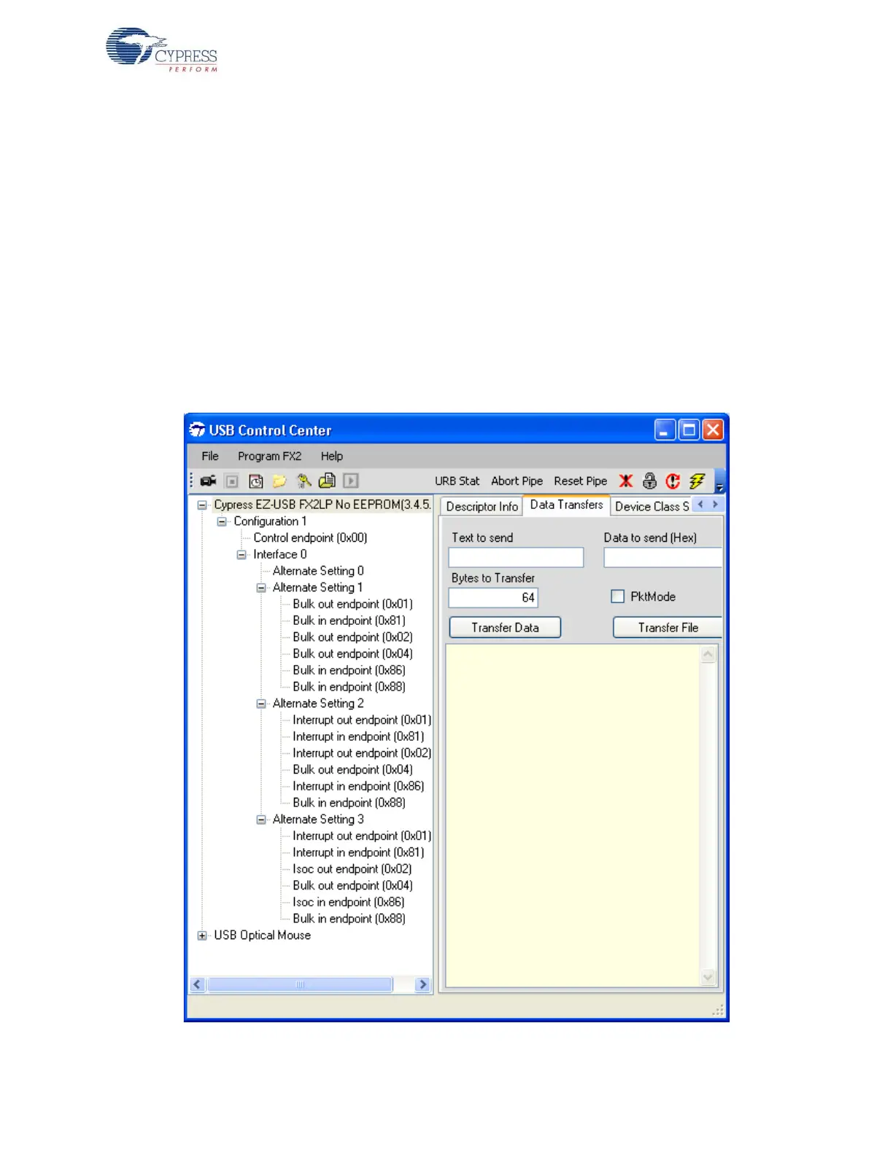This screenshot has height=1155, width=893.
Task: Select Bulk in endpoint (0x88) under Setting 3
Action: coord(349,919)
